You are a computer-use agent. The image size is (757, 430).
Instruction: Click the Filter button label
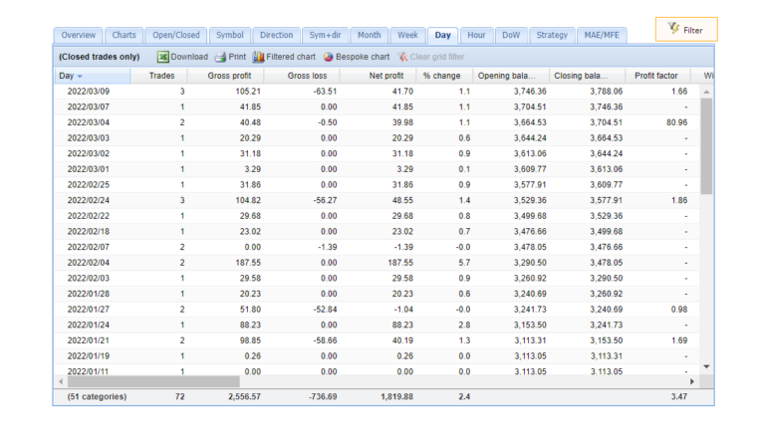click(693, 31)
